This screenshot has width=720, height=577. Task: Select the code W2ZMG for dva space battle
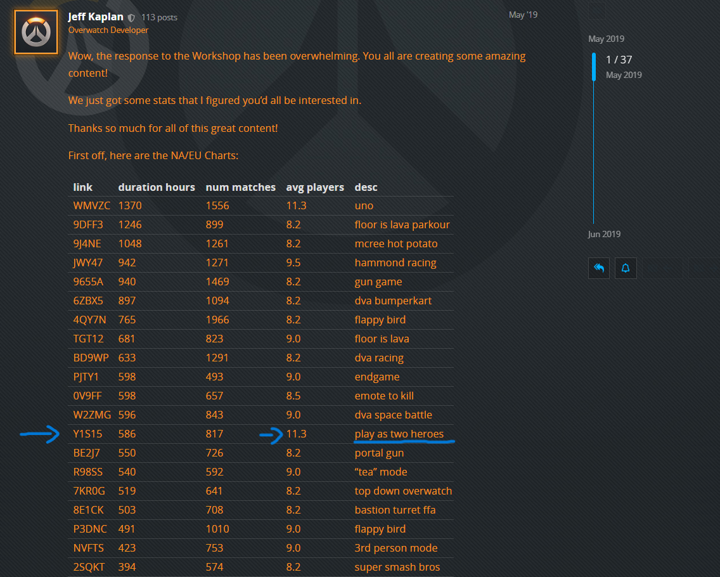pyautogui.click(x=93, y=415)
